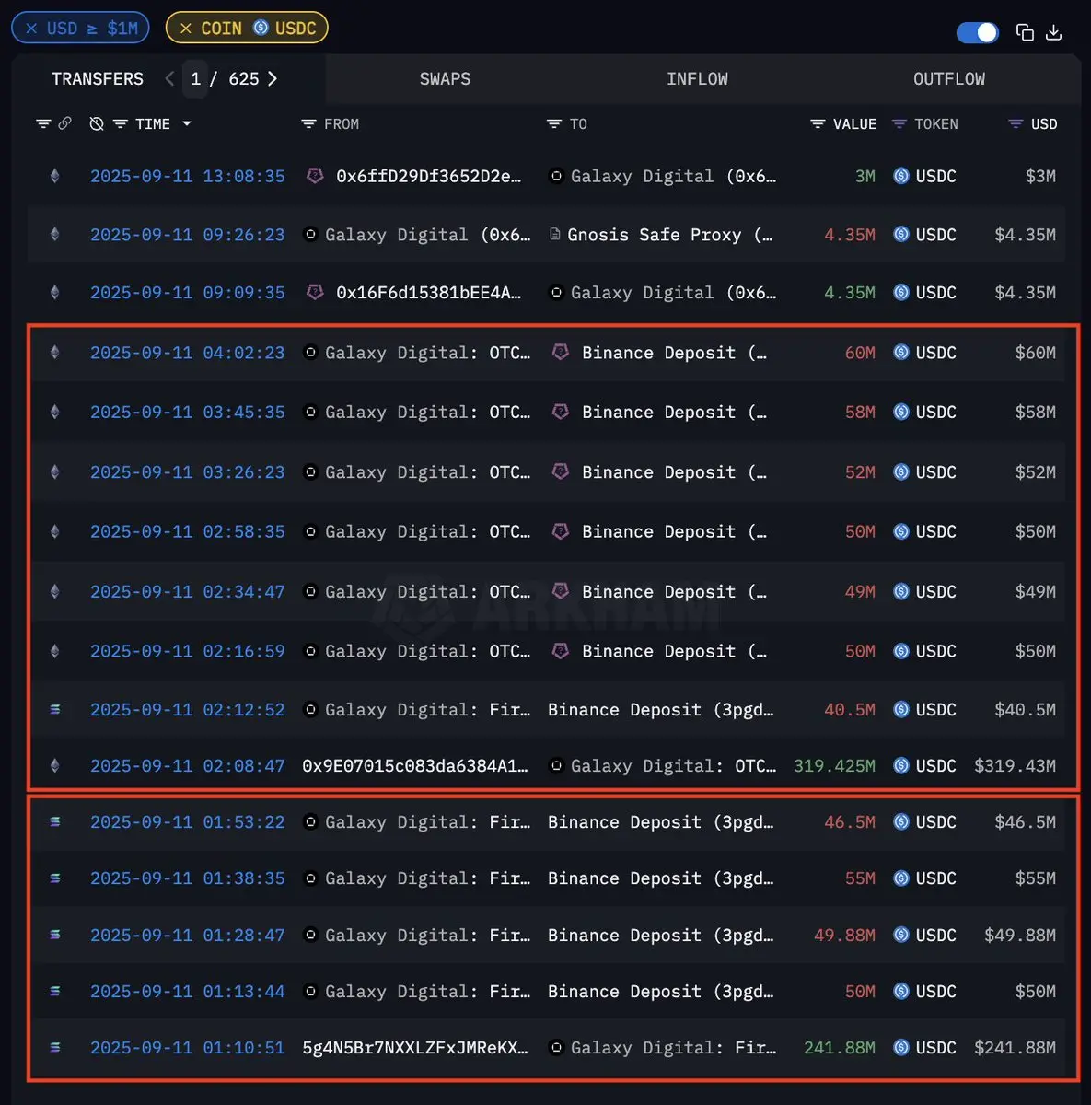
Task: Open the TOKEN column filter
Action: 899,123
